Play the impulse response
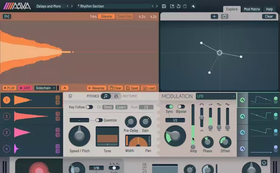 coord(9,88)
